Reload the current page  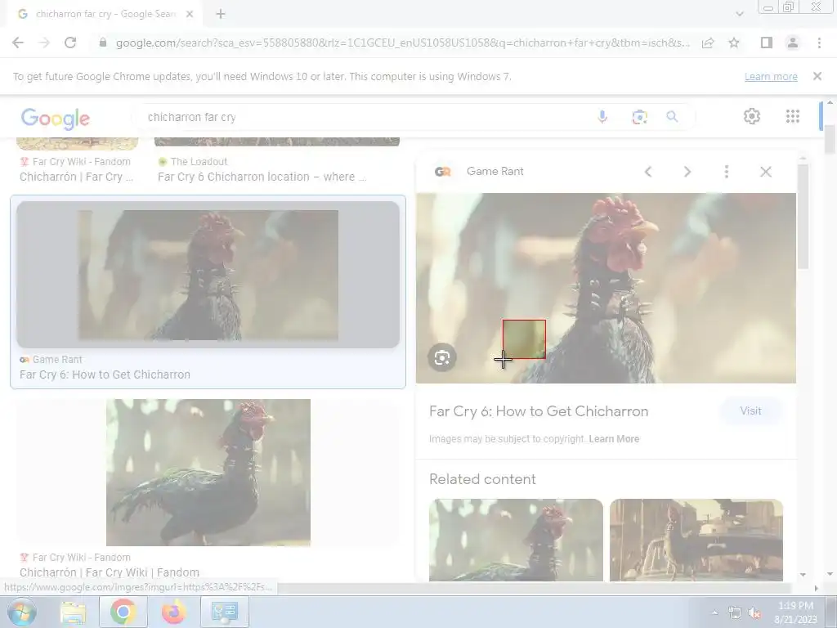[70, 43]
